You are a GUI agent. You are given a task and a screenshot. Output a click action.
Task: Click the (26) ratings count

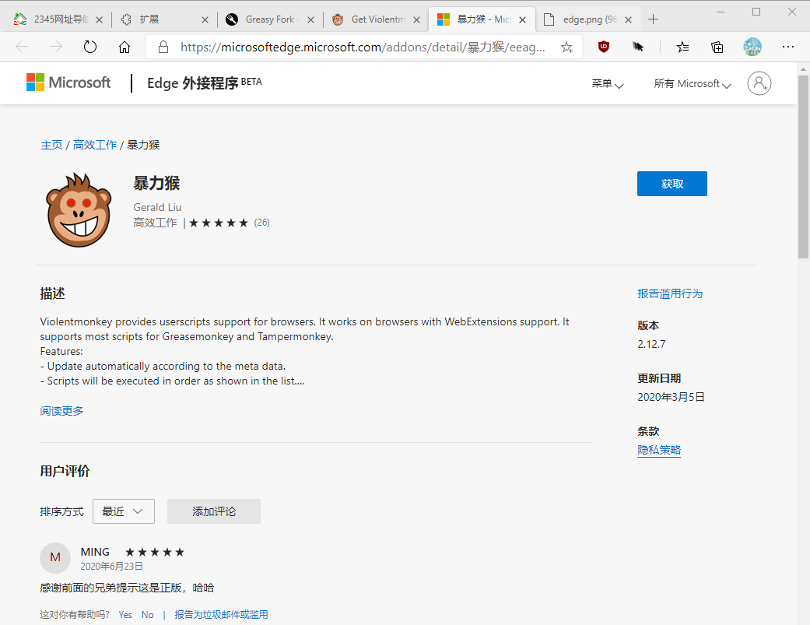[262, 223]
